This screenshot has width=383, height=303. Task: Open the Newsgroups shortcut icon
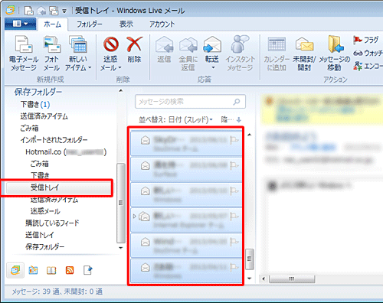tap(88, 270)
